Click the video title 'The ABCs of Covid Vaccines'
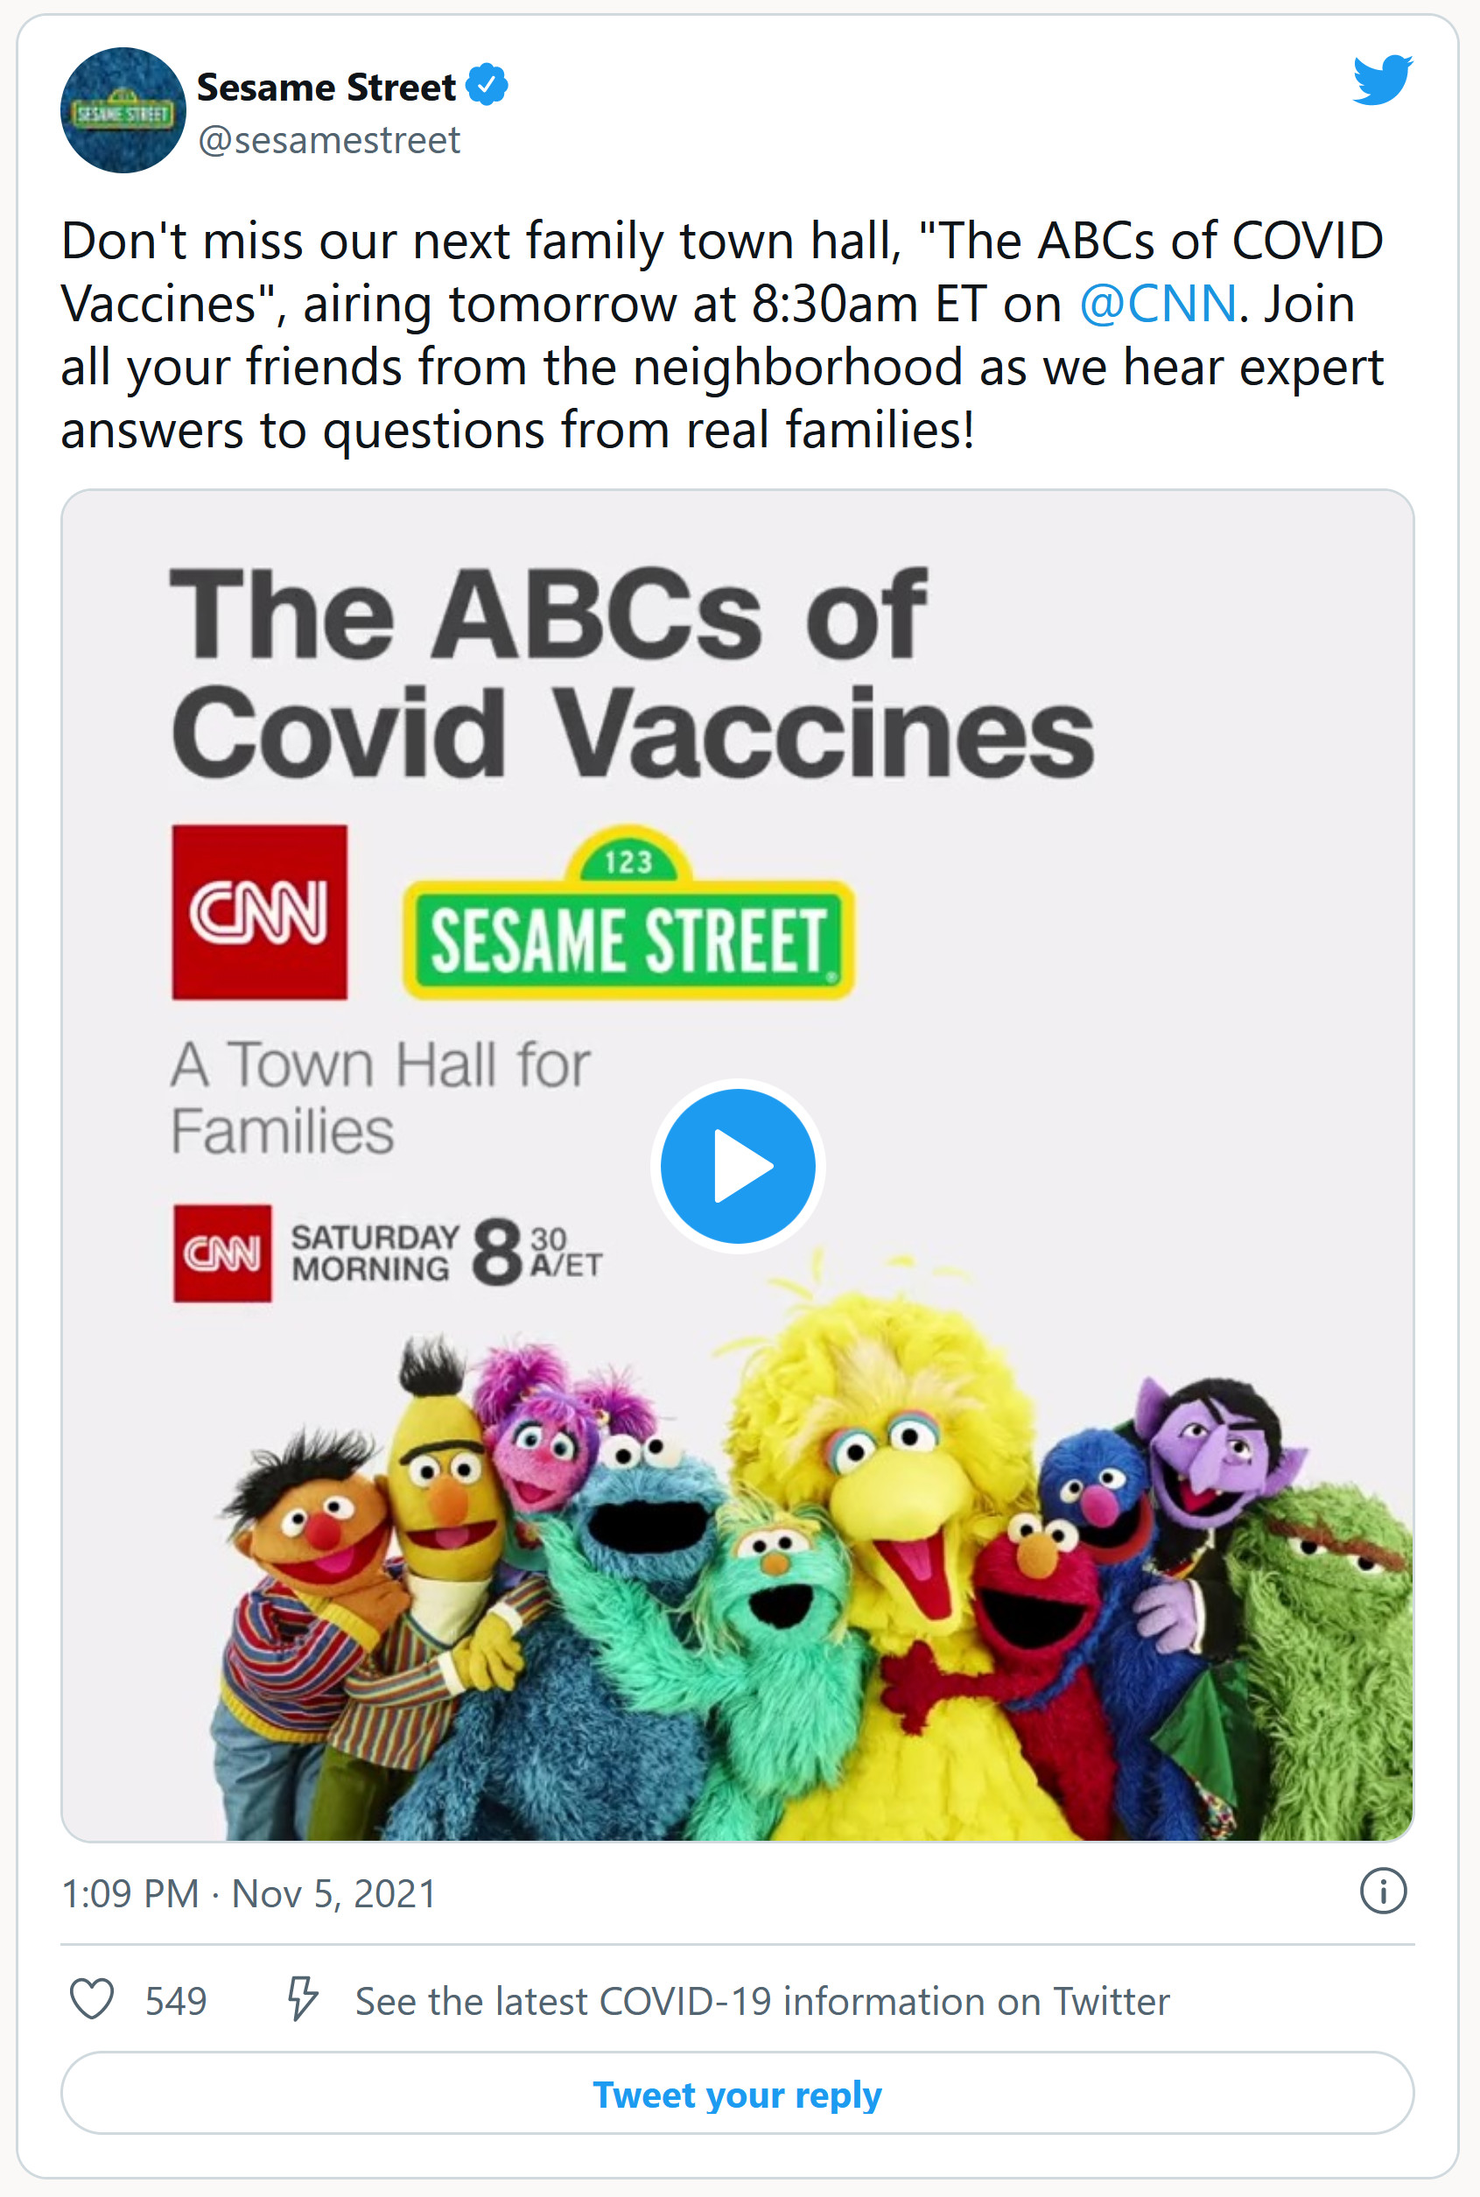 point(633,672)
